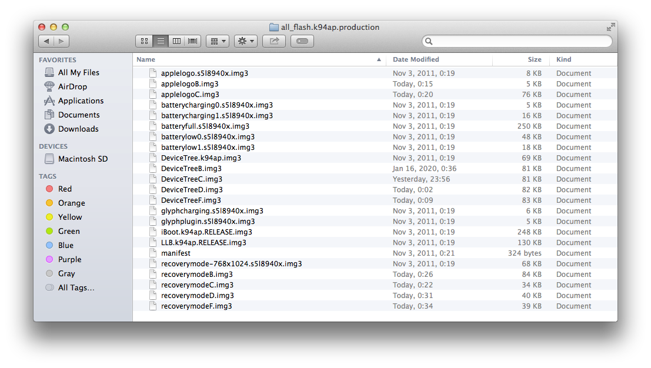Image resolution: width=651 pixels, height=368 pixels.
Task: Switch to list view
Action: 161,41
